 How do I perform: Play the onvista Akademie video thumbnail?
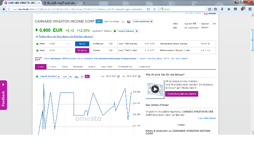tap(155, 89)
